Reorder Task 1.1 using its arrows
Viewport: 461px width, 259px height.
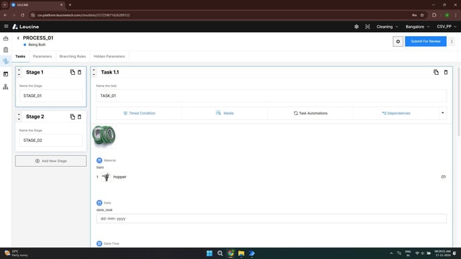coord(94,72)
